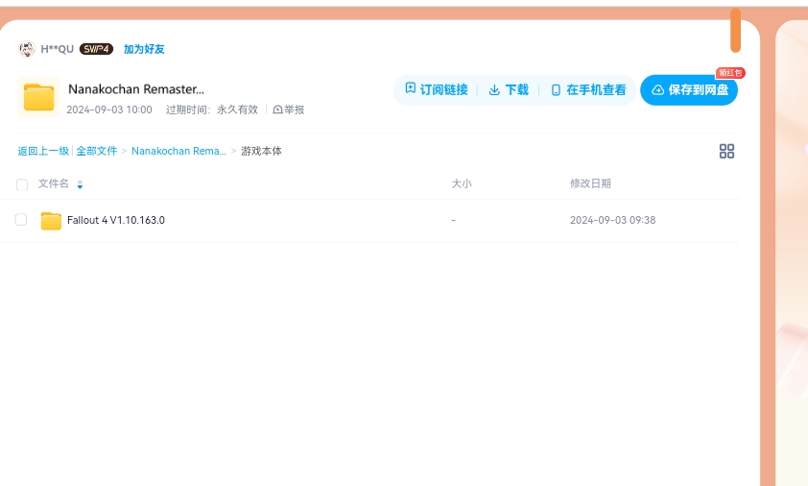
Task: Report the share via 举报
Action: point(289,110)
